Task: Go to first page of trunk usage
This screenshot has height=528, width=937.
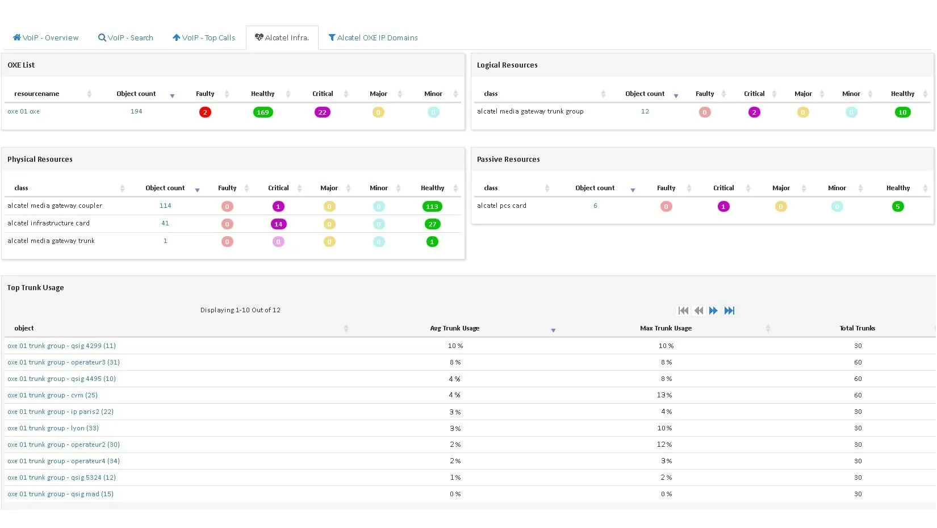Action: pos(683,311)
